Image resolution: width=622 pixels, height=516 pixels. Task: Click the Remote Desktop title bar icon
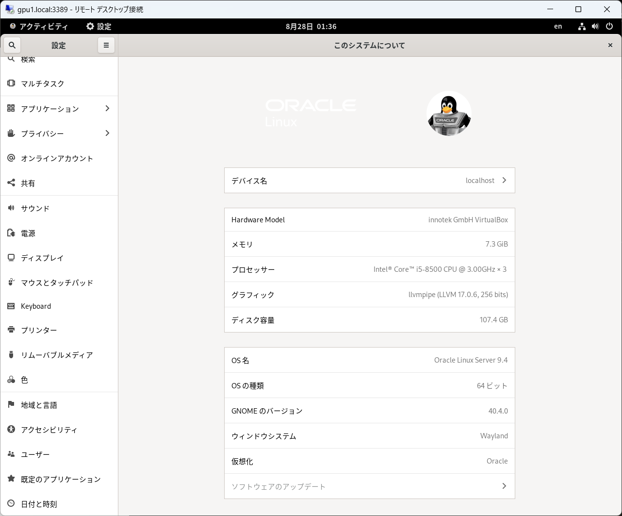(x=9, y=9)
